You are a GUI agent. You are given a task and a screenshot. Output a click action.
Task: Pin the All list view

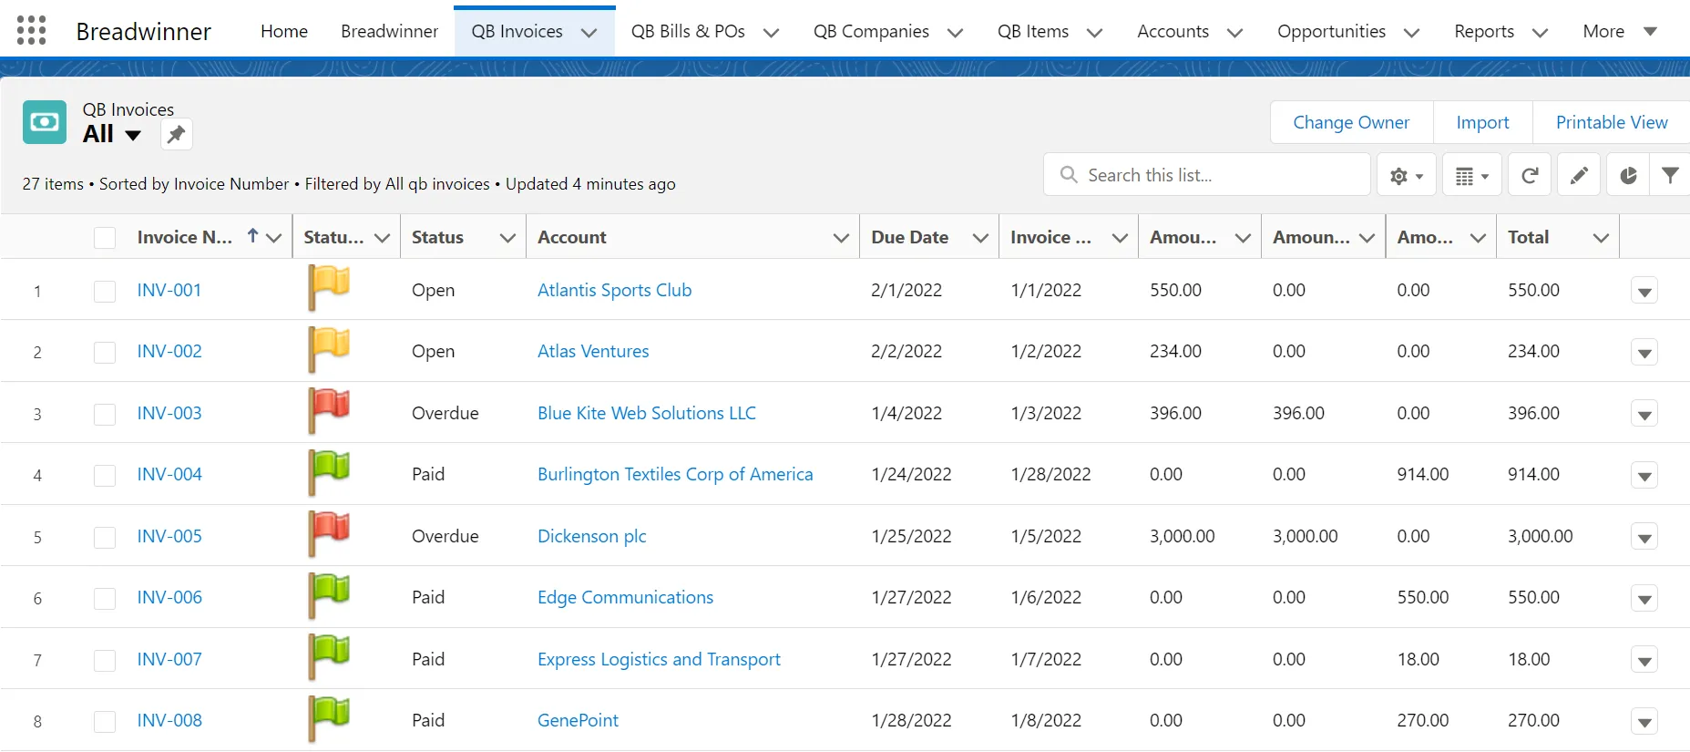(x=177, y=134)
